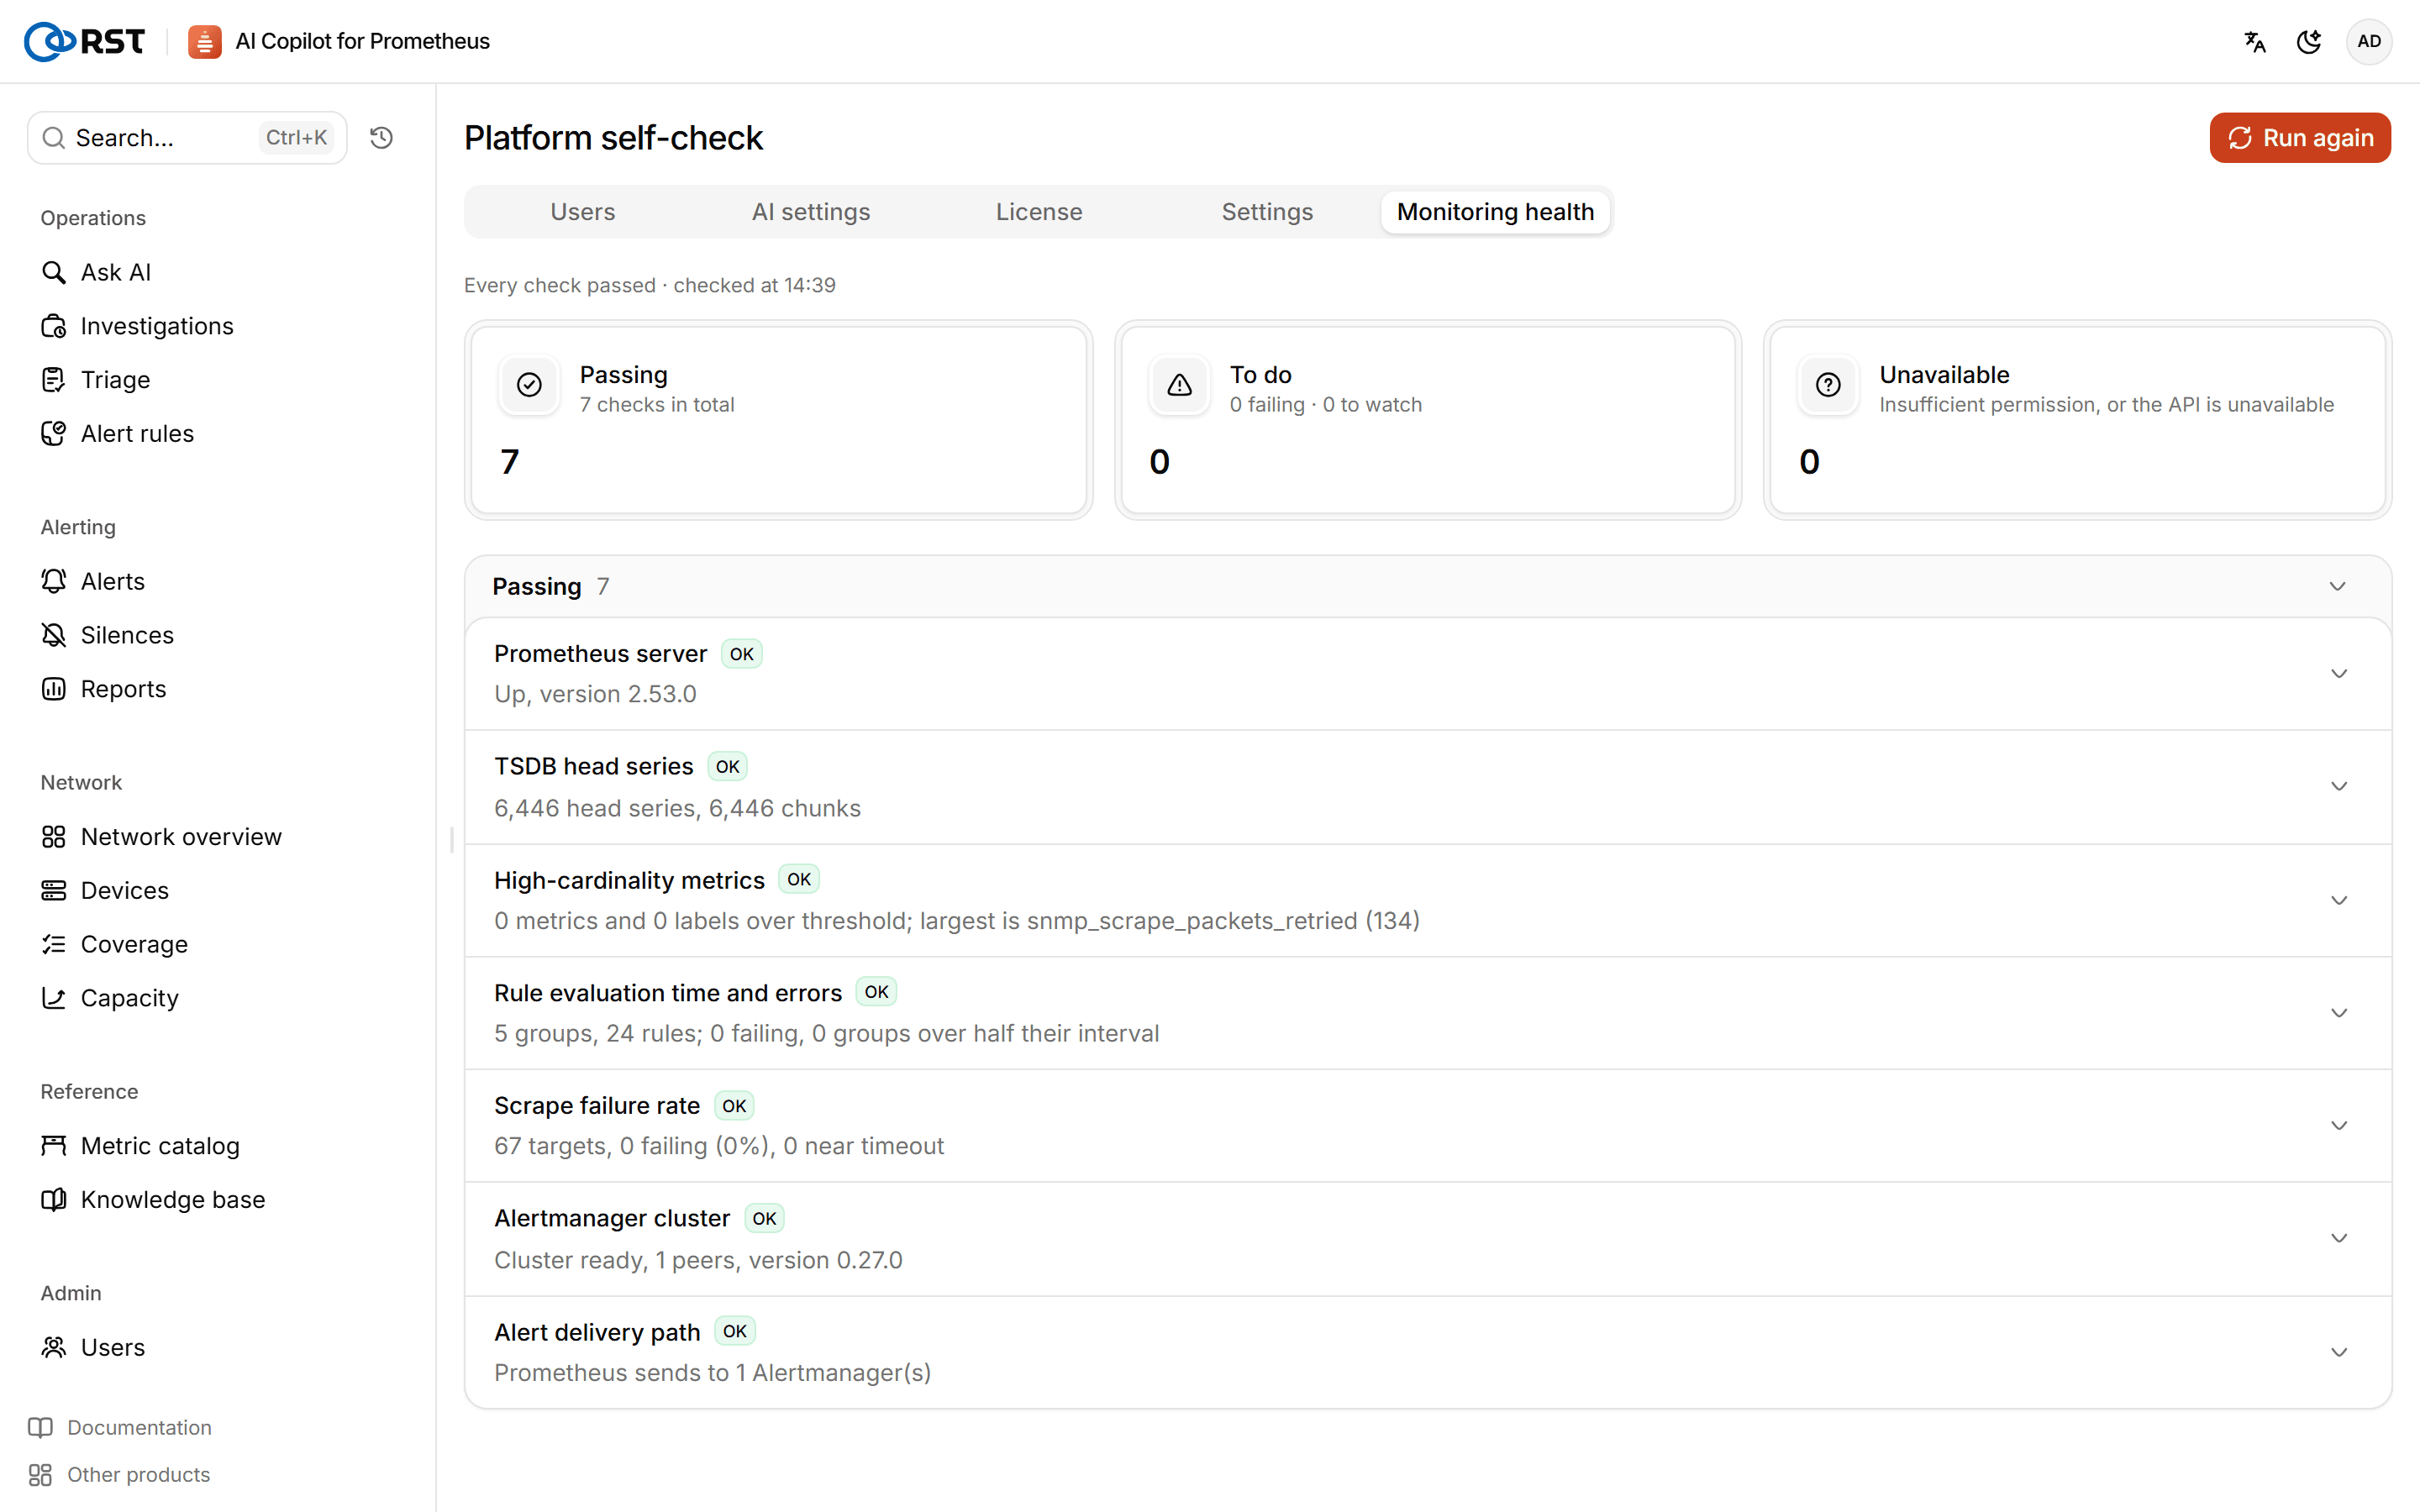Expand the Scrape failure rate check
The image size is (2420, 1512).
[x=1428, y=1126]
